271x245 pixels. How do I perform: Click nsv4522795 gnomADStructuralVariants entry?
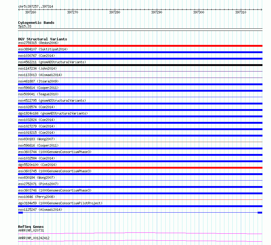(x=52, y=101)
